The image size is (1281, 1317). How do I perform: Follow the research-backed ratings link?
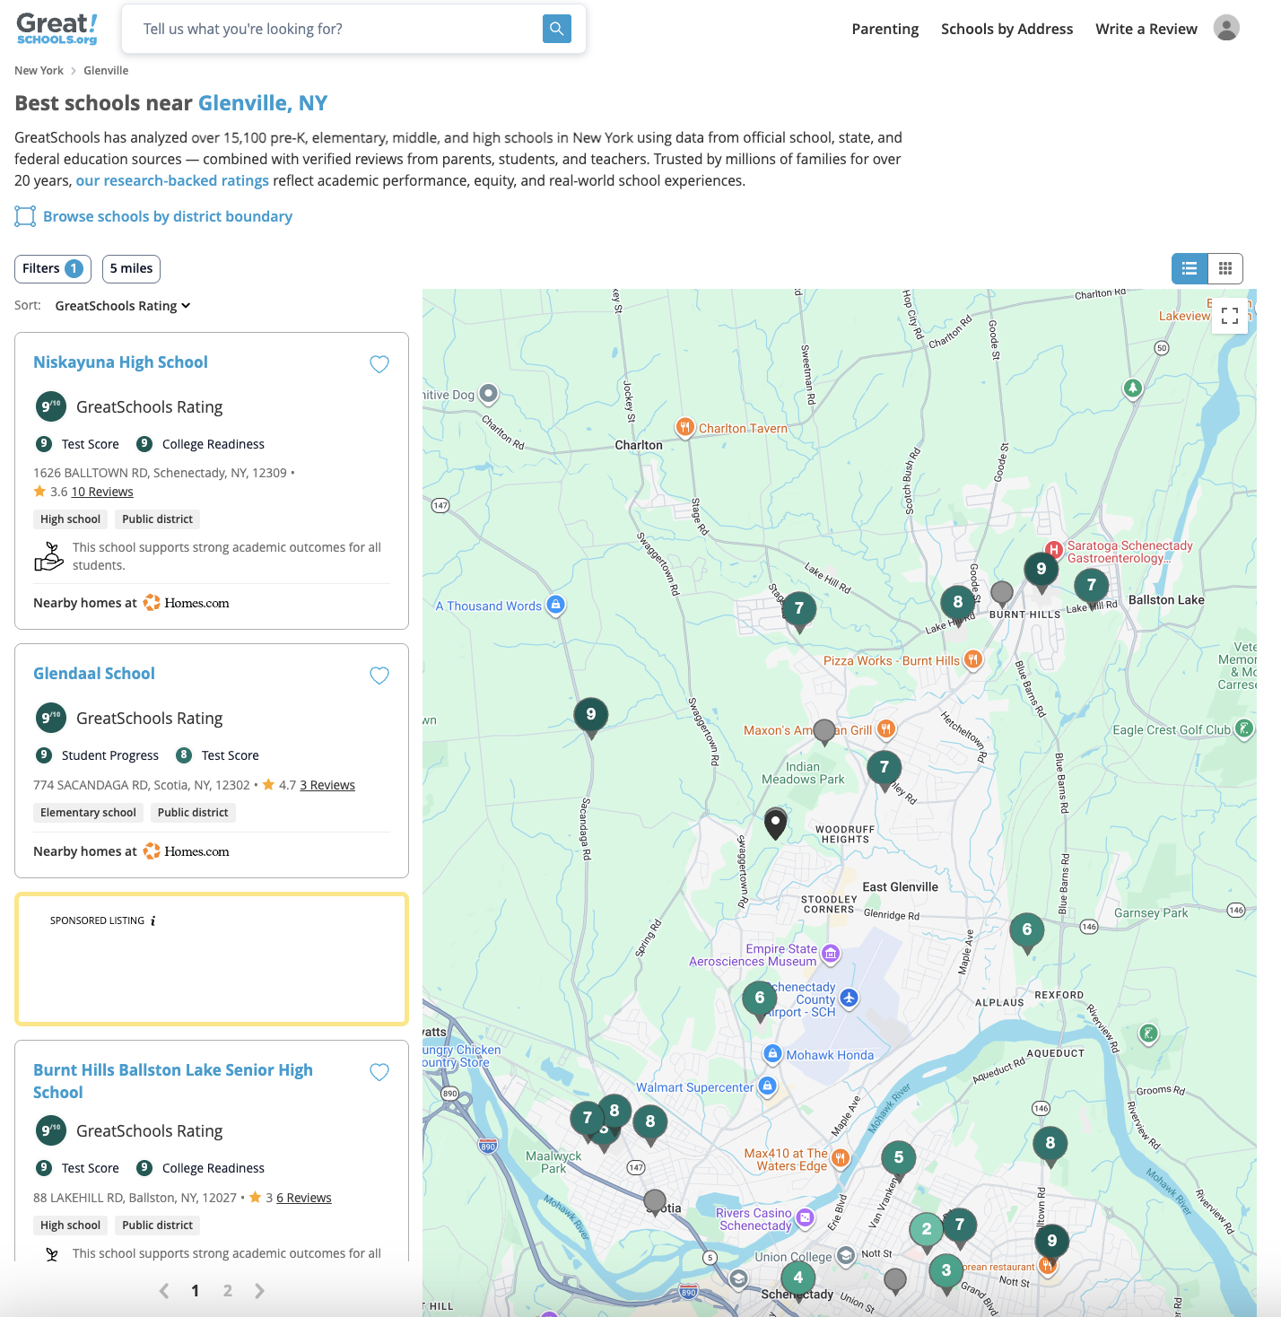(172, 180)
